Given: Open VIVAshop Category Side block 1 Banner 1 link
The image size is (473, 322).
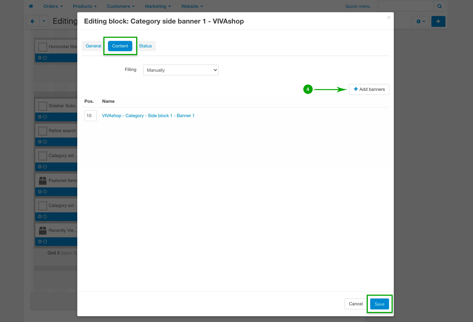Looking at the screenshot, I should [148, 115].
